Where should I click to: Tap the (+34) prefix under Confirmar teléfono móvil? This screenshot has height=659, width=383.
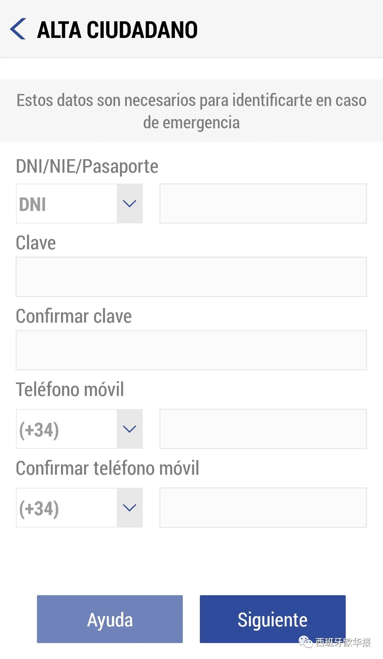click(67, 508)
